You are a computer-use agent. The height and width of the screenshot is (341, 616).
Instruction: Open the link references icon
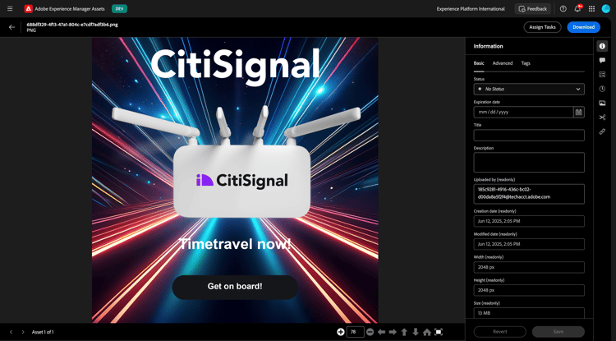point(602,131)
